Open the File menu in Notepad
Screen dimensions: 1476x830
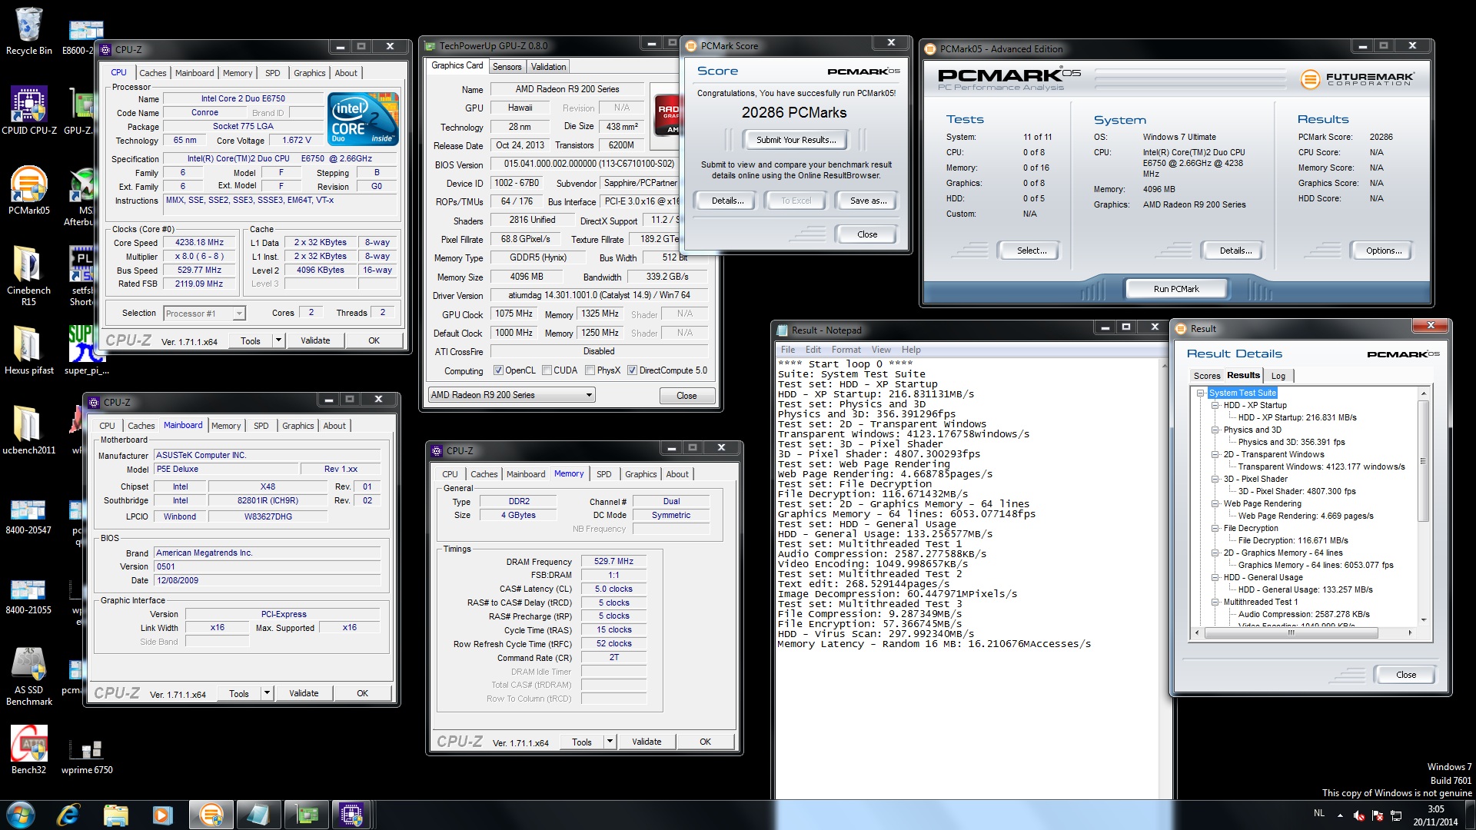(788, 350)
